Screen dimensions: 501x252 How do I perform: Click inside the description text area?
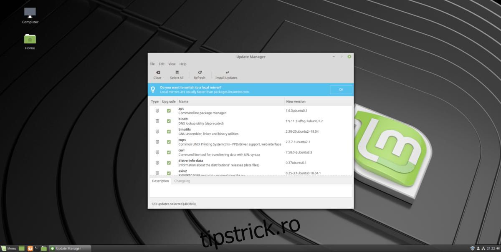tap(250, 191)
